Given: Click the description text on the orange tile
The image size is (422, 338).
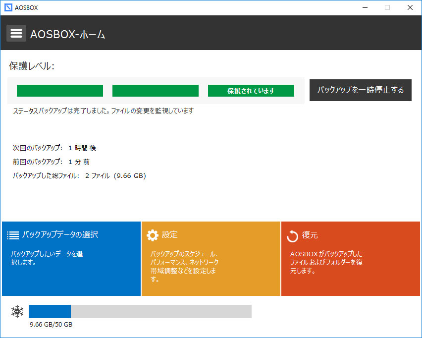Looking at the screenshot, I should point(184,266).
